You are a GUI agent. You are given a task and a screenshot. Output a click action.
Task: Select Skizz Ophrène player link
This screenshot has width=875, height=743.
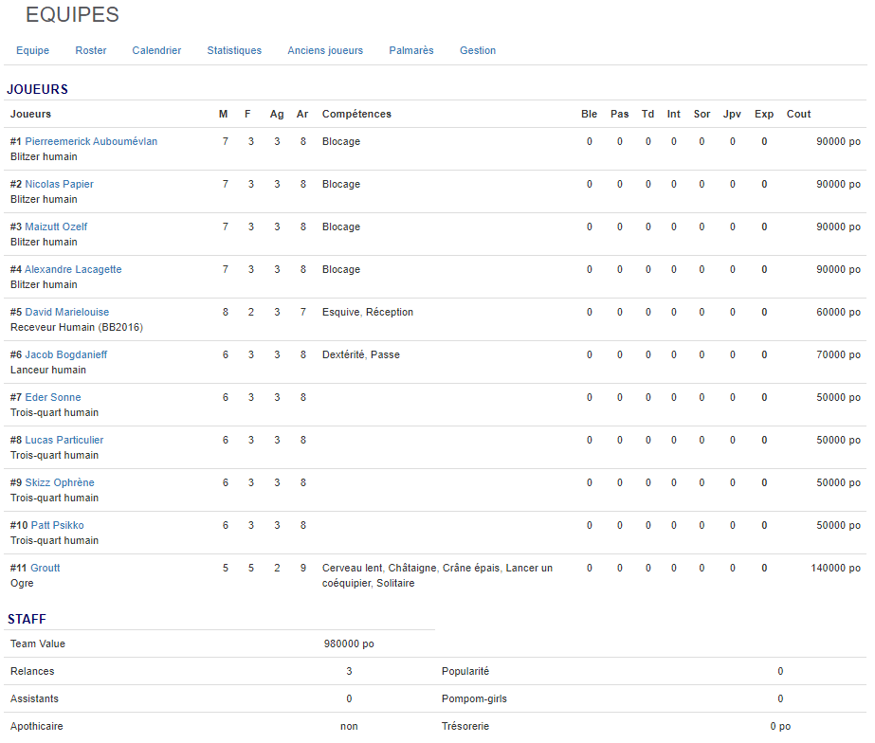click(60, 482)
